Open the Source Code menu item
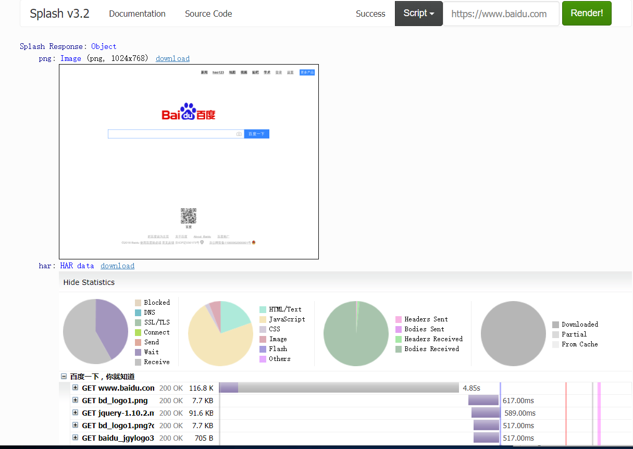The image size is (633, 449). click(x=208, y=14)
